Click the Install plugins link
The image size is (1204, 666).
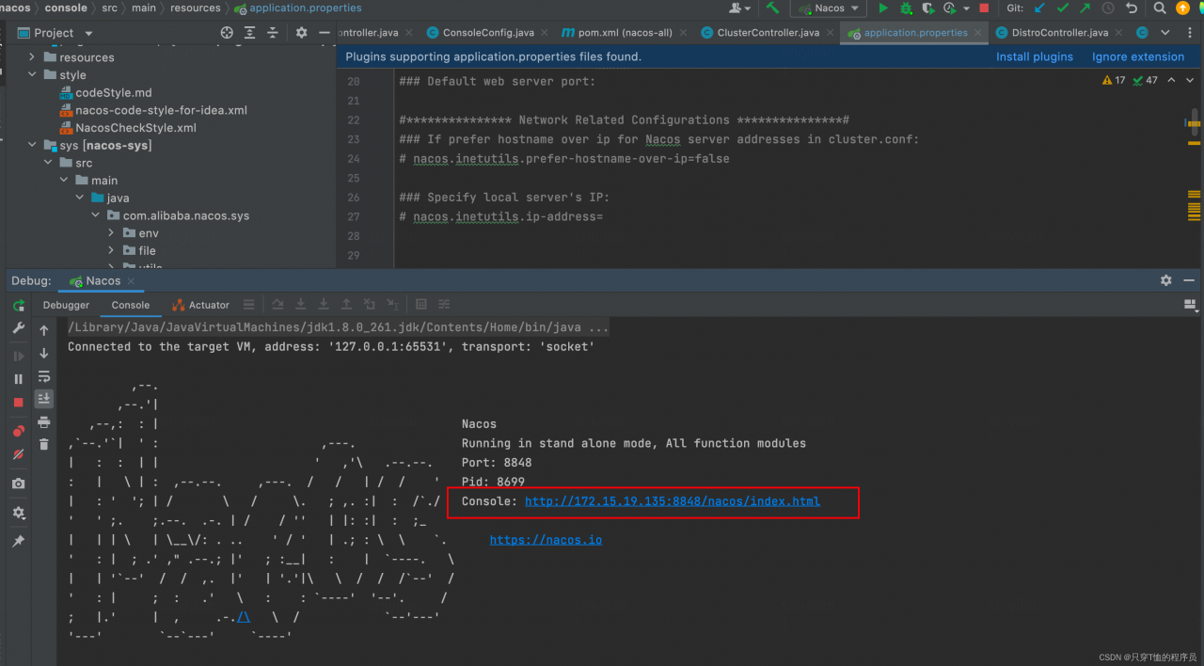click(1034, 56)
